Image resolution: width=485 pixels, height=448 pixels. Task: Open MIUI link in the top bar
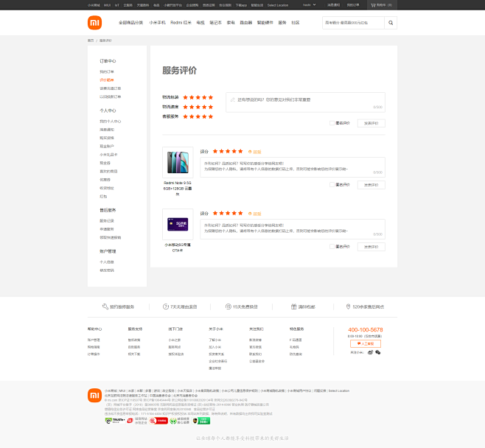tap(107, 5)
